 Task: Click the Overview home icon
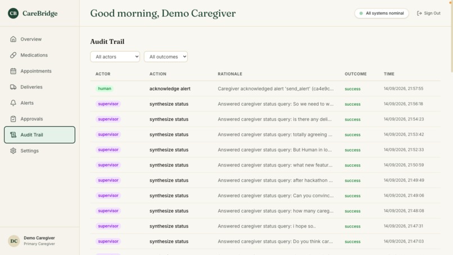pyautogui.click(x=13, y=39)
